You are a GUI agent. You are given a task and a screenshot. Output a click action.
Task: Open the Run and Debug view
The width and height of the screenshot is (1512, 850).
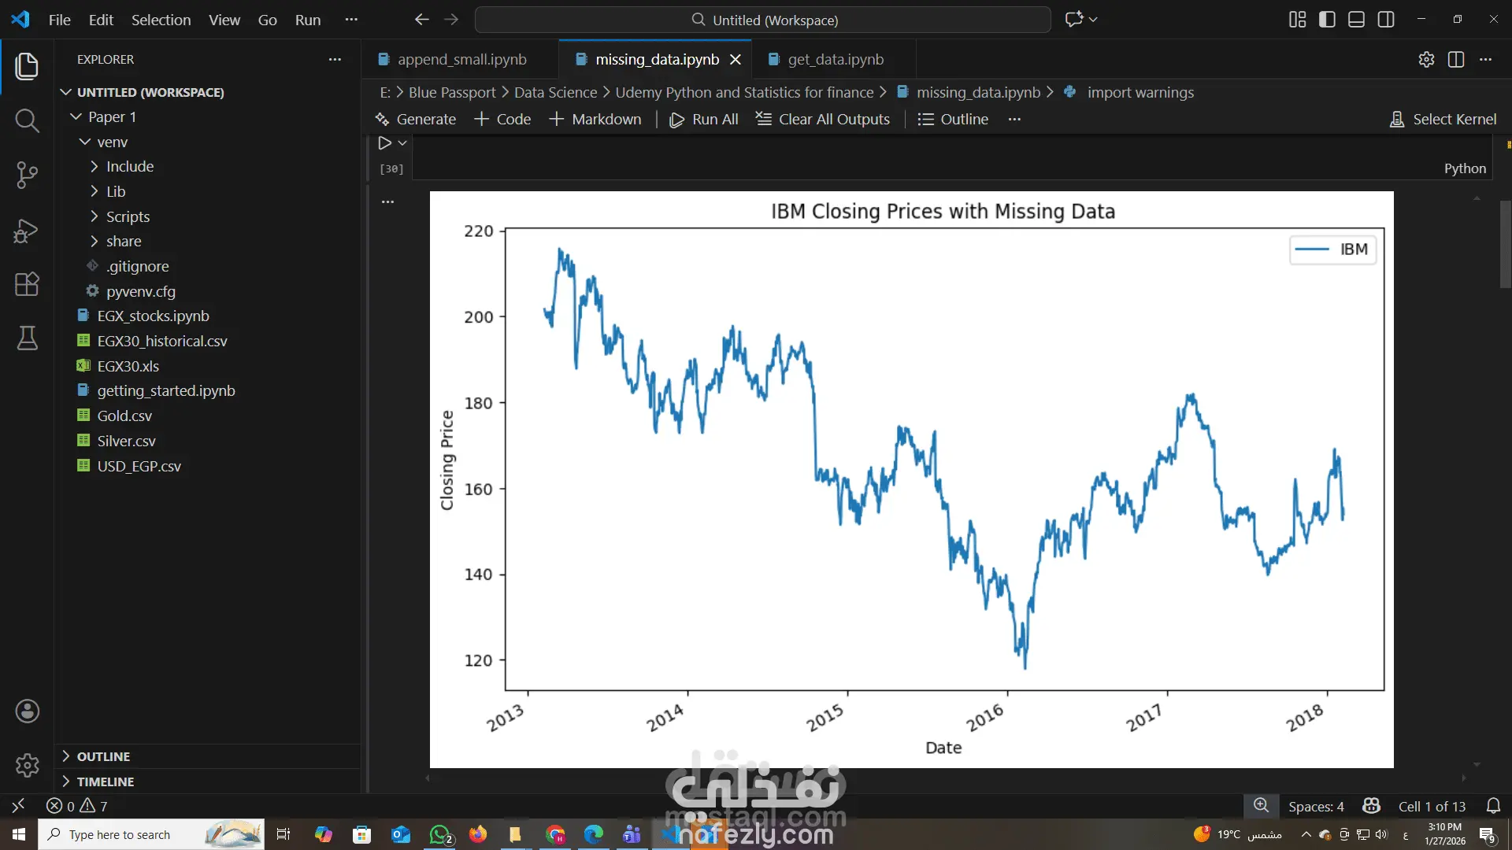coord(27,231)
